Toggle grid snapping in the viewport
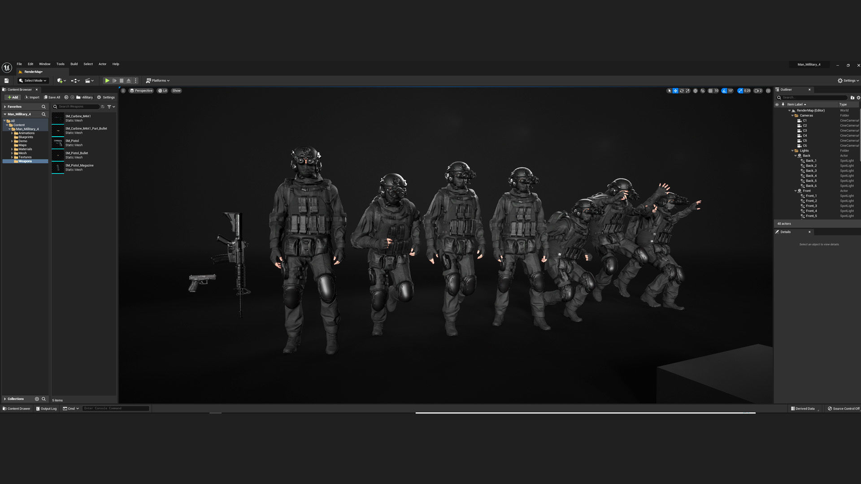 pyautogui.click(x=710, y=91)
